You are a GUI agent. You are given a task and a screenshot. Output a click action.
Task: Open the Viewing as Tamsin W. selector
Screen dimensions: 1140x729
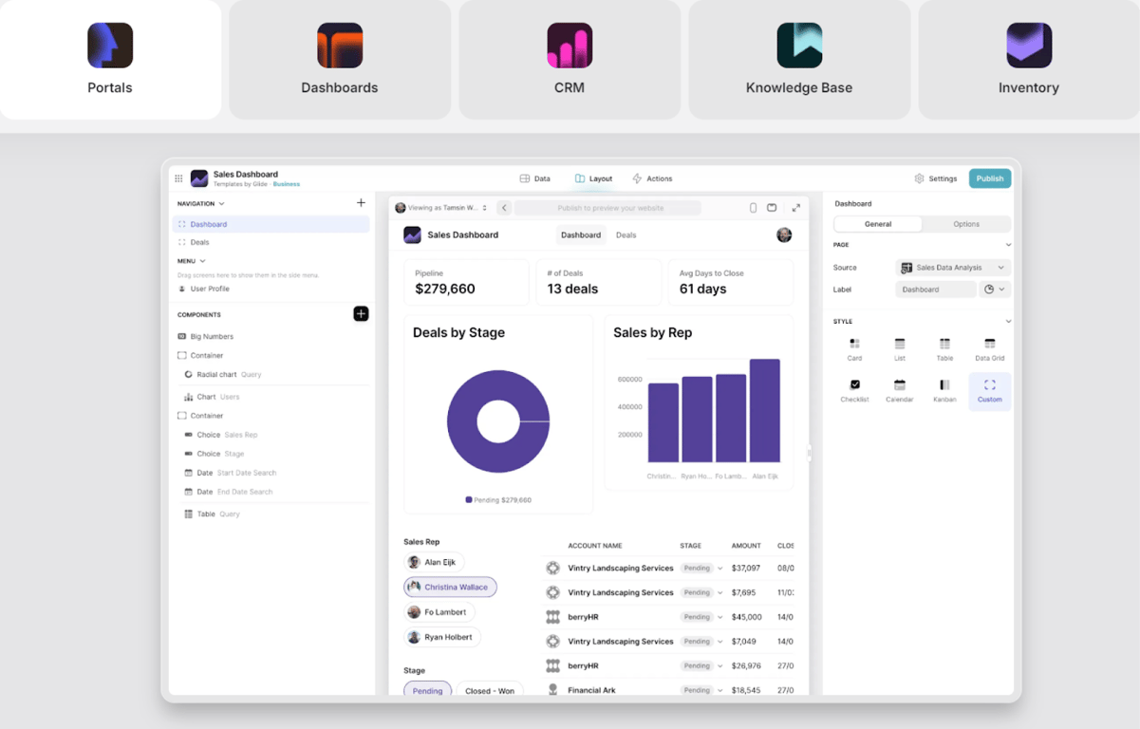(441, 208)
